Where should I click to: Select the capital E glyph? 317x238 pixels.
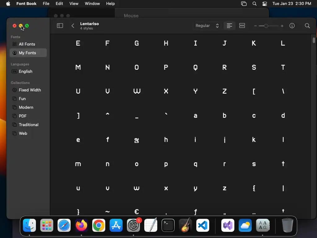coord(78,43)
